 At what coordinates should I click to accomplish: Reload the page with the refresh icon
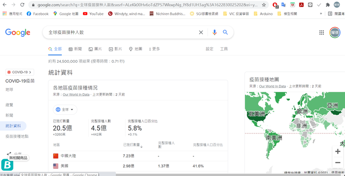[22, 5]
